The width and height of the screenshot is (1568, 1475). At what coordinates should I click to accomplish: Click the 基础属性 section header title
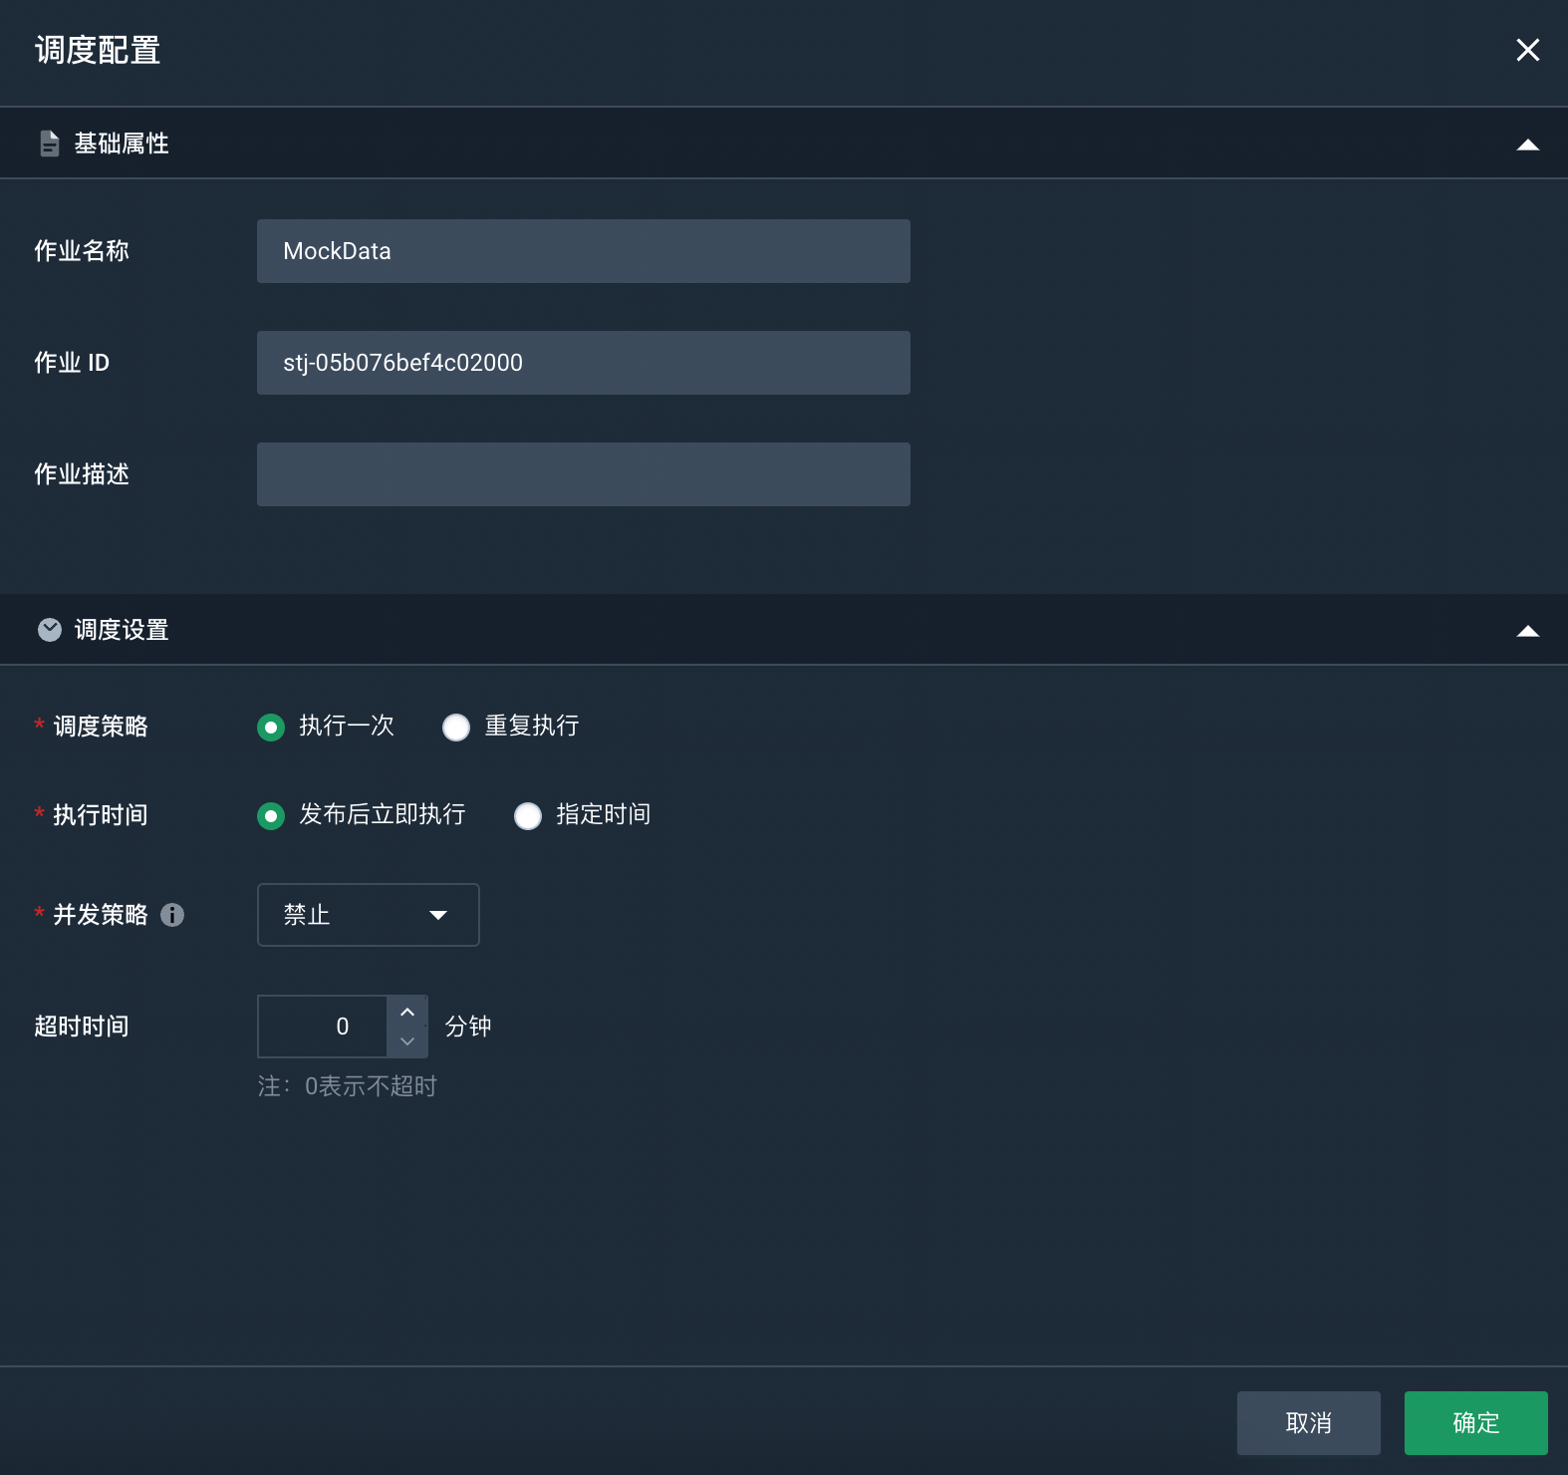click(x=122, y=144)
